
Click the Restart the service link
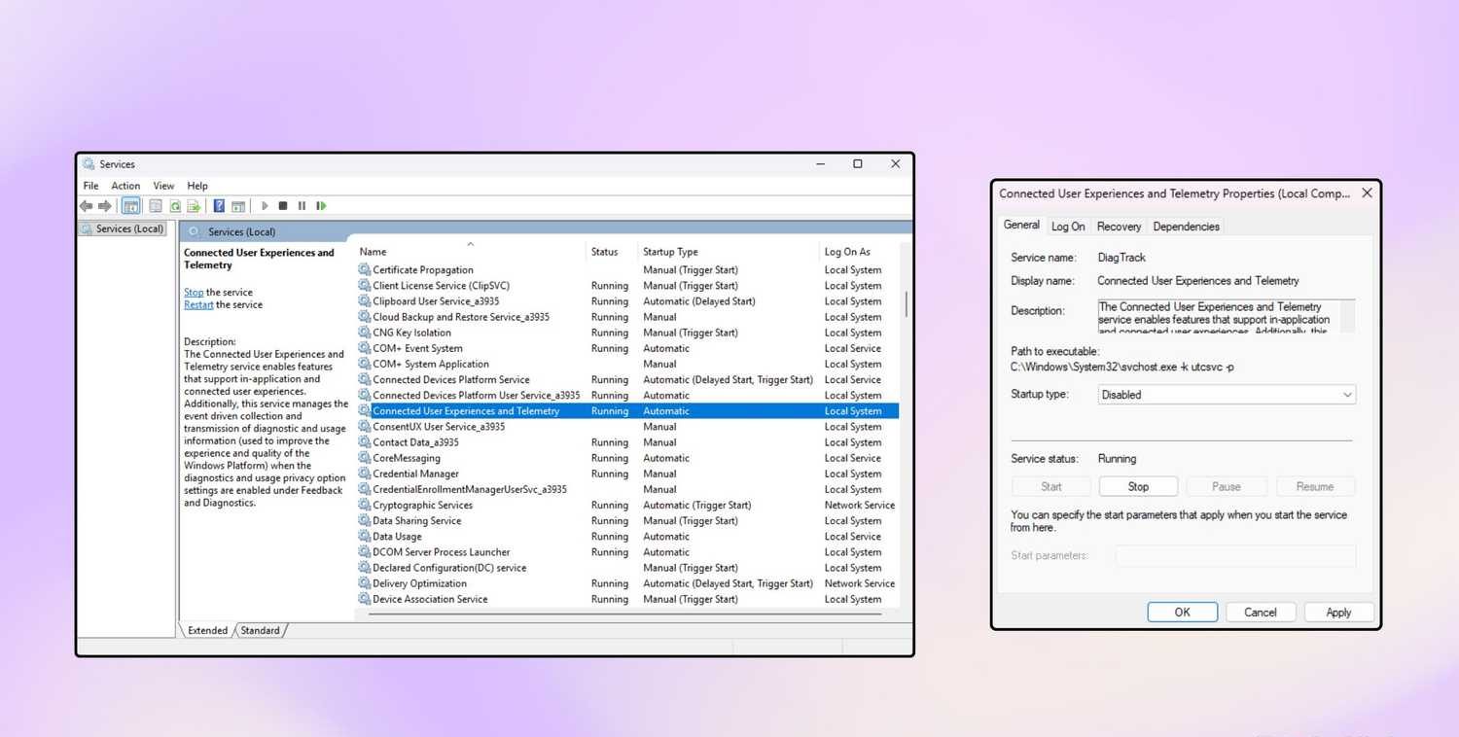[197, 304]
